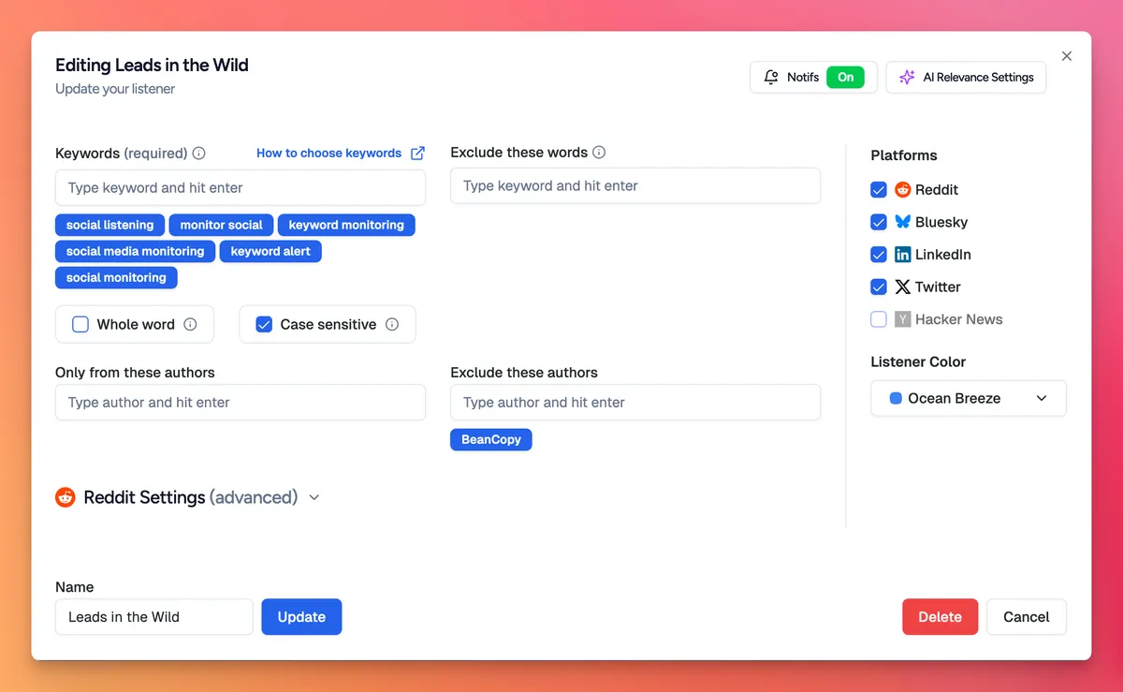Click the keyword alert tag

[270, 251]
